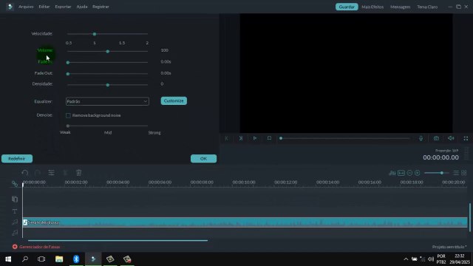
Task: Click the Densidade slider handle
Action: tap(108, 85)
